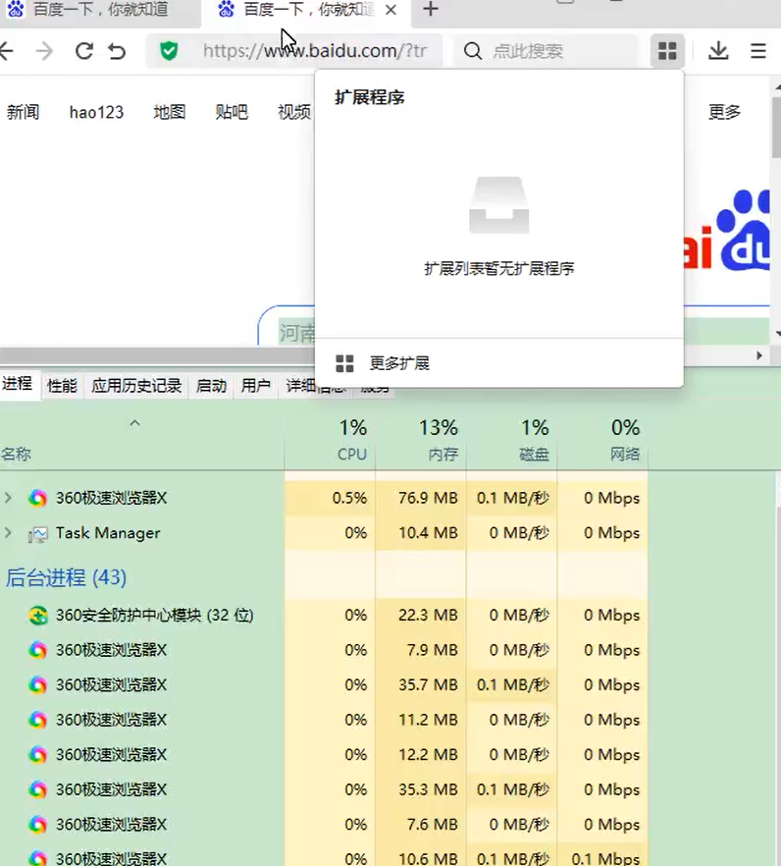Click the undo closed tab arrow icon
The image size is (781, 866).
pyautogui.click(x=117, y=51)
